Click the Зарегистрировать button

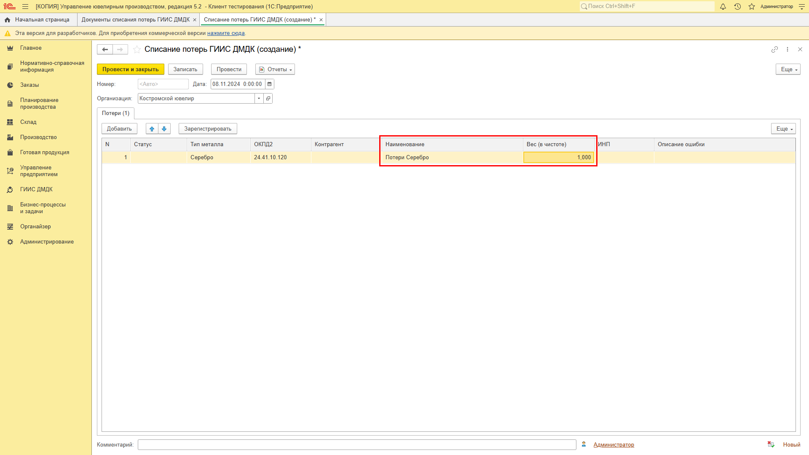(208, 129)
